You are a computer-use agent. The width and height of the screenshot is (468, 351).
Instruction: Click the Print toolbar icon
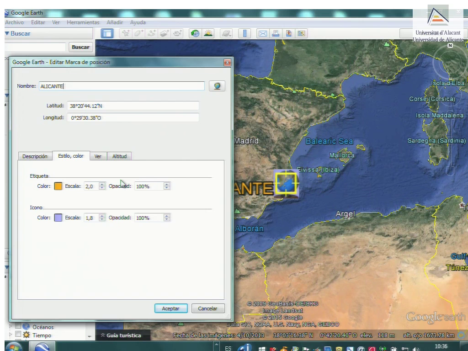point(276,33)
